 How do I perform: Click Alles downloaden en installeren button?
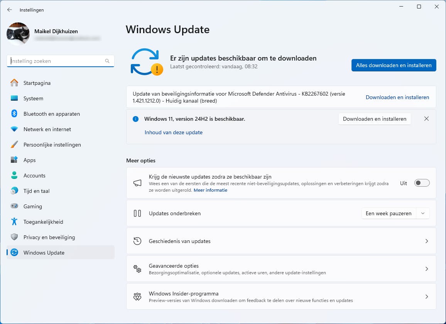pyautogui.click(x=394, y=65)
